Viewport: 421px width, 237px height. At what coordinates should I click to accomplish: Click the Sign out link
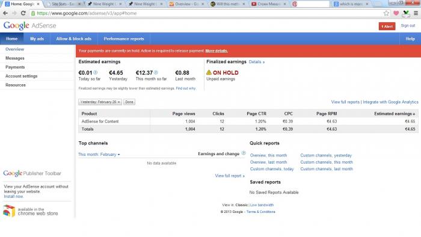click(x=408, y=26)
